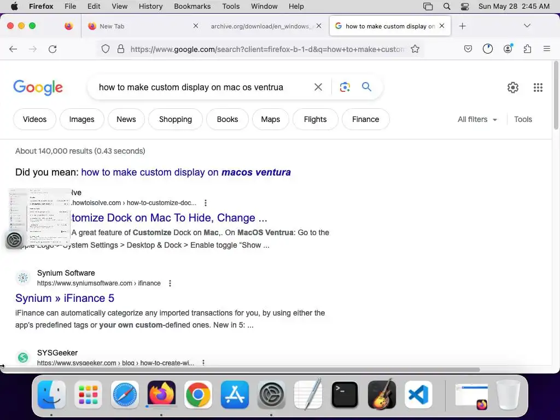The height and width of the screenshot is (420, 560).
Task: Open App Store from the Dock
Action: [235, 395]
